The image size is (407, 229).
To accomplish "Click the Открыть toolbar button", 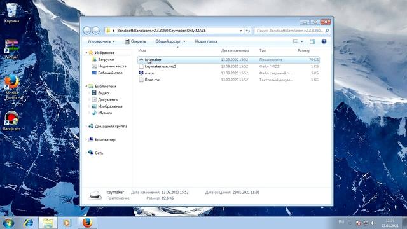I will click(x=135, y=41).
